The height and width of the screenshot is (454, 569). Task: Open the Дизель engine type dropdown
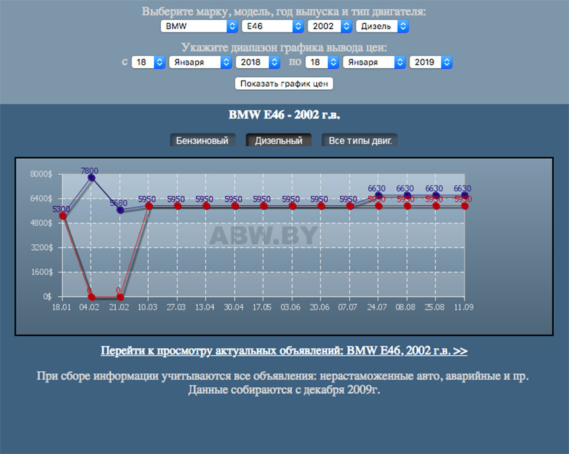(382, 26)
